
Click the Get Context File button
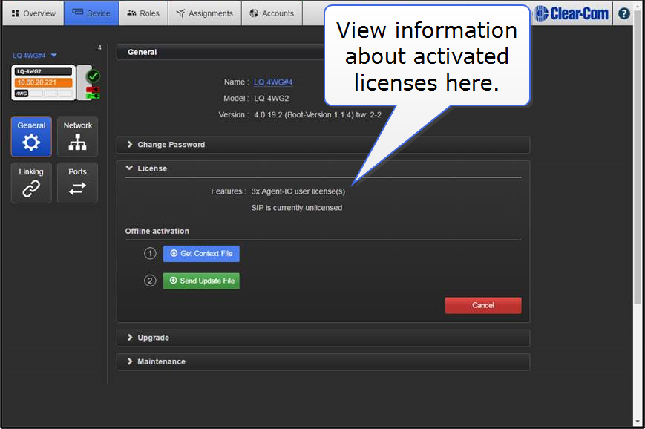click(201, 254)
